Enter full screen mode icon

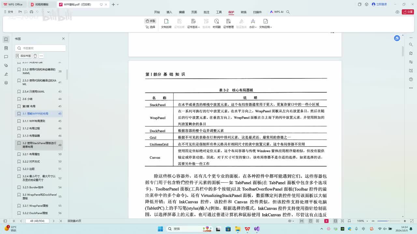411,221
